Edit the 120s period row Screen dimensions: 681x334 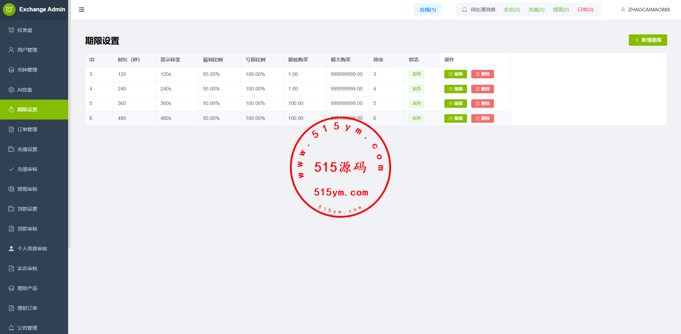point(455,74)
